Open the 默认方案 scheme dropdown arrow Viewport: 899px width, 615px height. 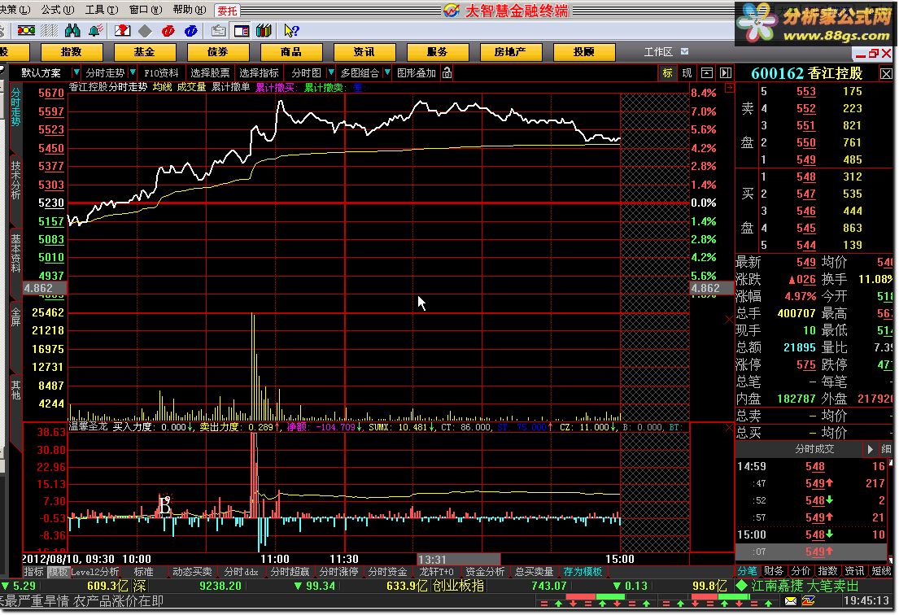coord(76,72)
